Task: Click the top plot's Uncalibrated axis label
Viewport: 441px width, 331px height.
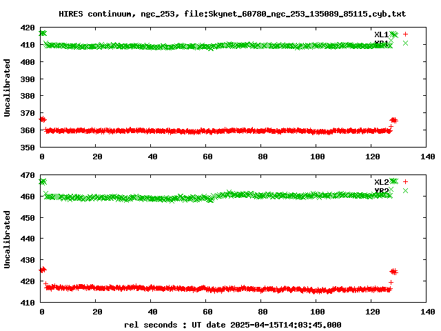Action: (x=7, y=88)
